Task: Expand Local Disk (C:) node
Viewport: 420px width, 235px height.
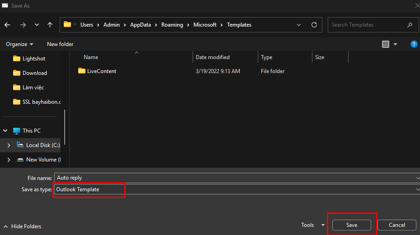Action: click(x=9, y=145)
